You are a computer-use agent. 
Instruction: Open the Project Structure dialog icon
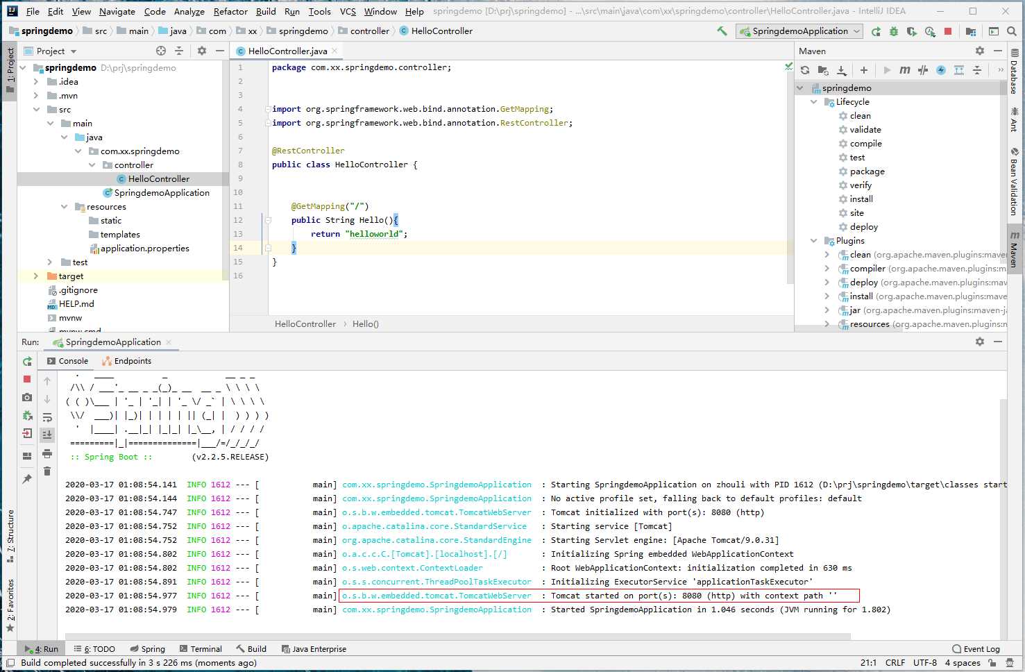[x=971, y=31]
